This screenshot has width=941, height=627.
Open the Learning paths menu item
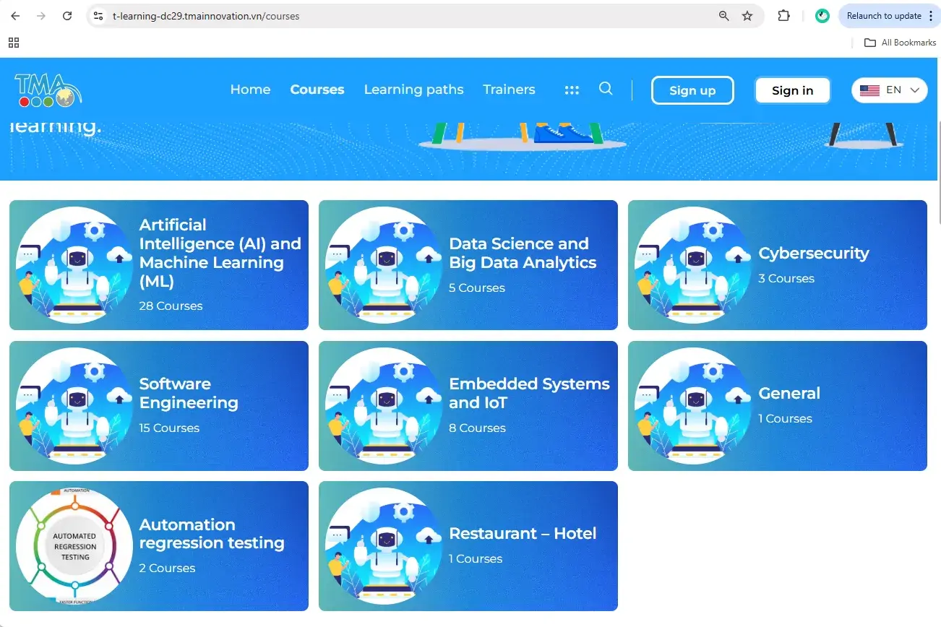[414, 90]
